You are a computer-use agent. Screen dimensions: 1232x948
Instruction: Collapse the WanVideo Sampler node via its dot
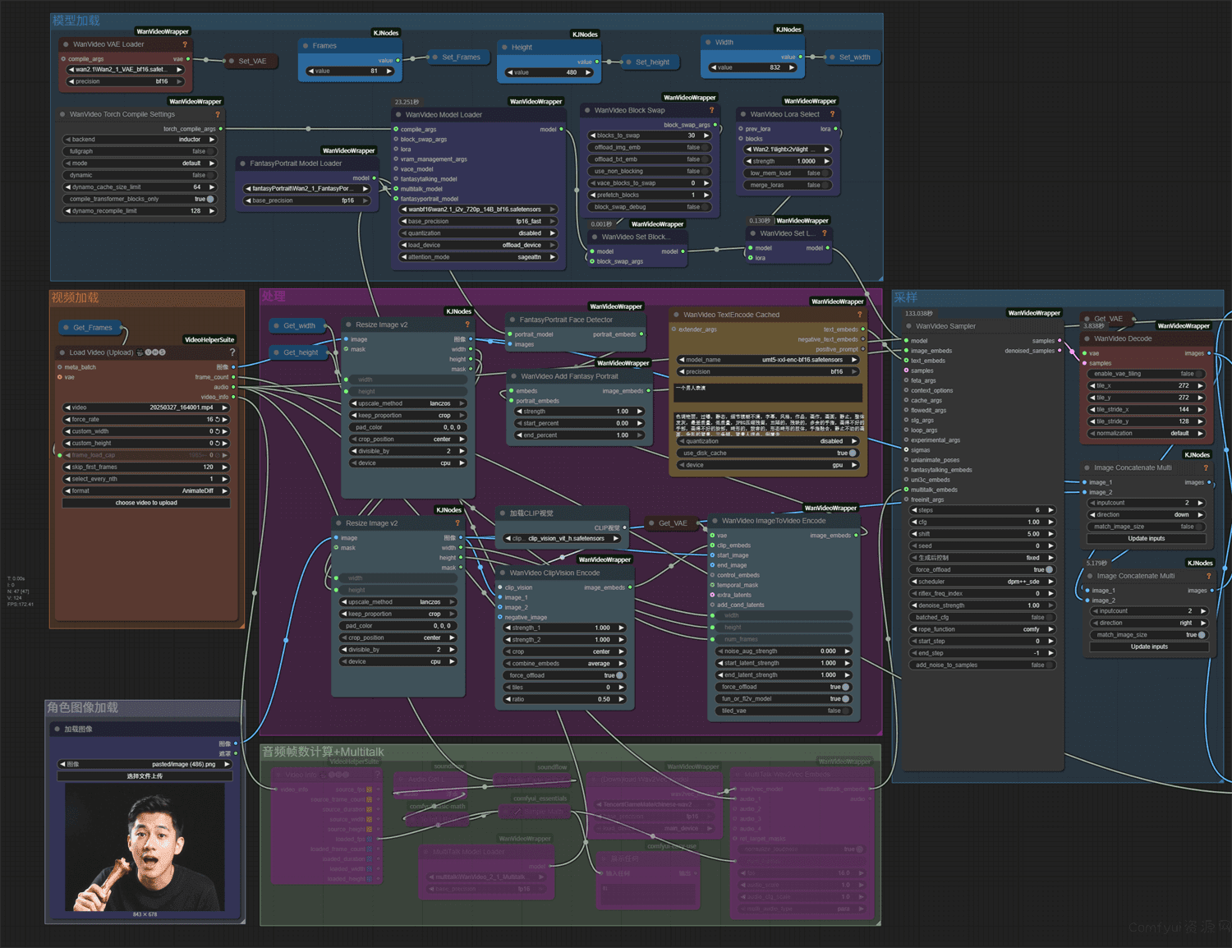click(x=908, y=326)
